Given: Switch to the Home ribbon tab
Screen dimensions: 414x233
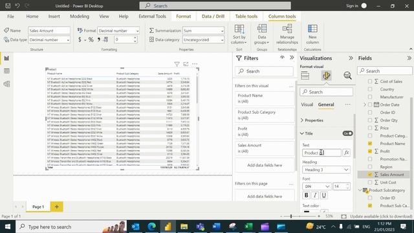Looking at the screenshot, I should coord(32,16).
